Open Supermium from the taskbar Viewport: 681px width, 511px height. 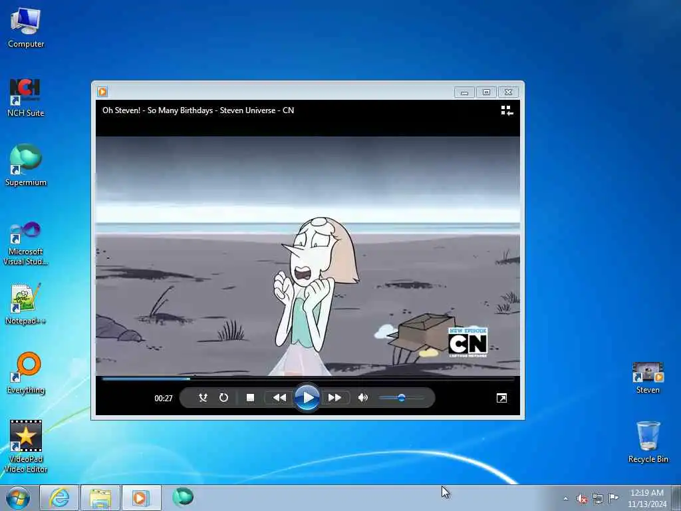coord(183,497)
